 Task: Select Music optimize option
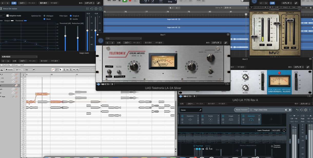pos(44,19)
